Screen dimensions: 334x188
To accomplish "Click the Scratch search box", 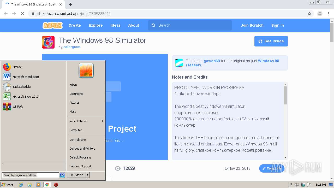I will tap(190, 25).
